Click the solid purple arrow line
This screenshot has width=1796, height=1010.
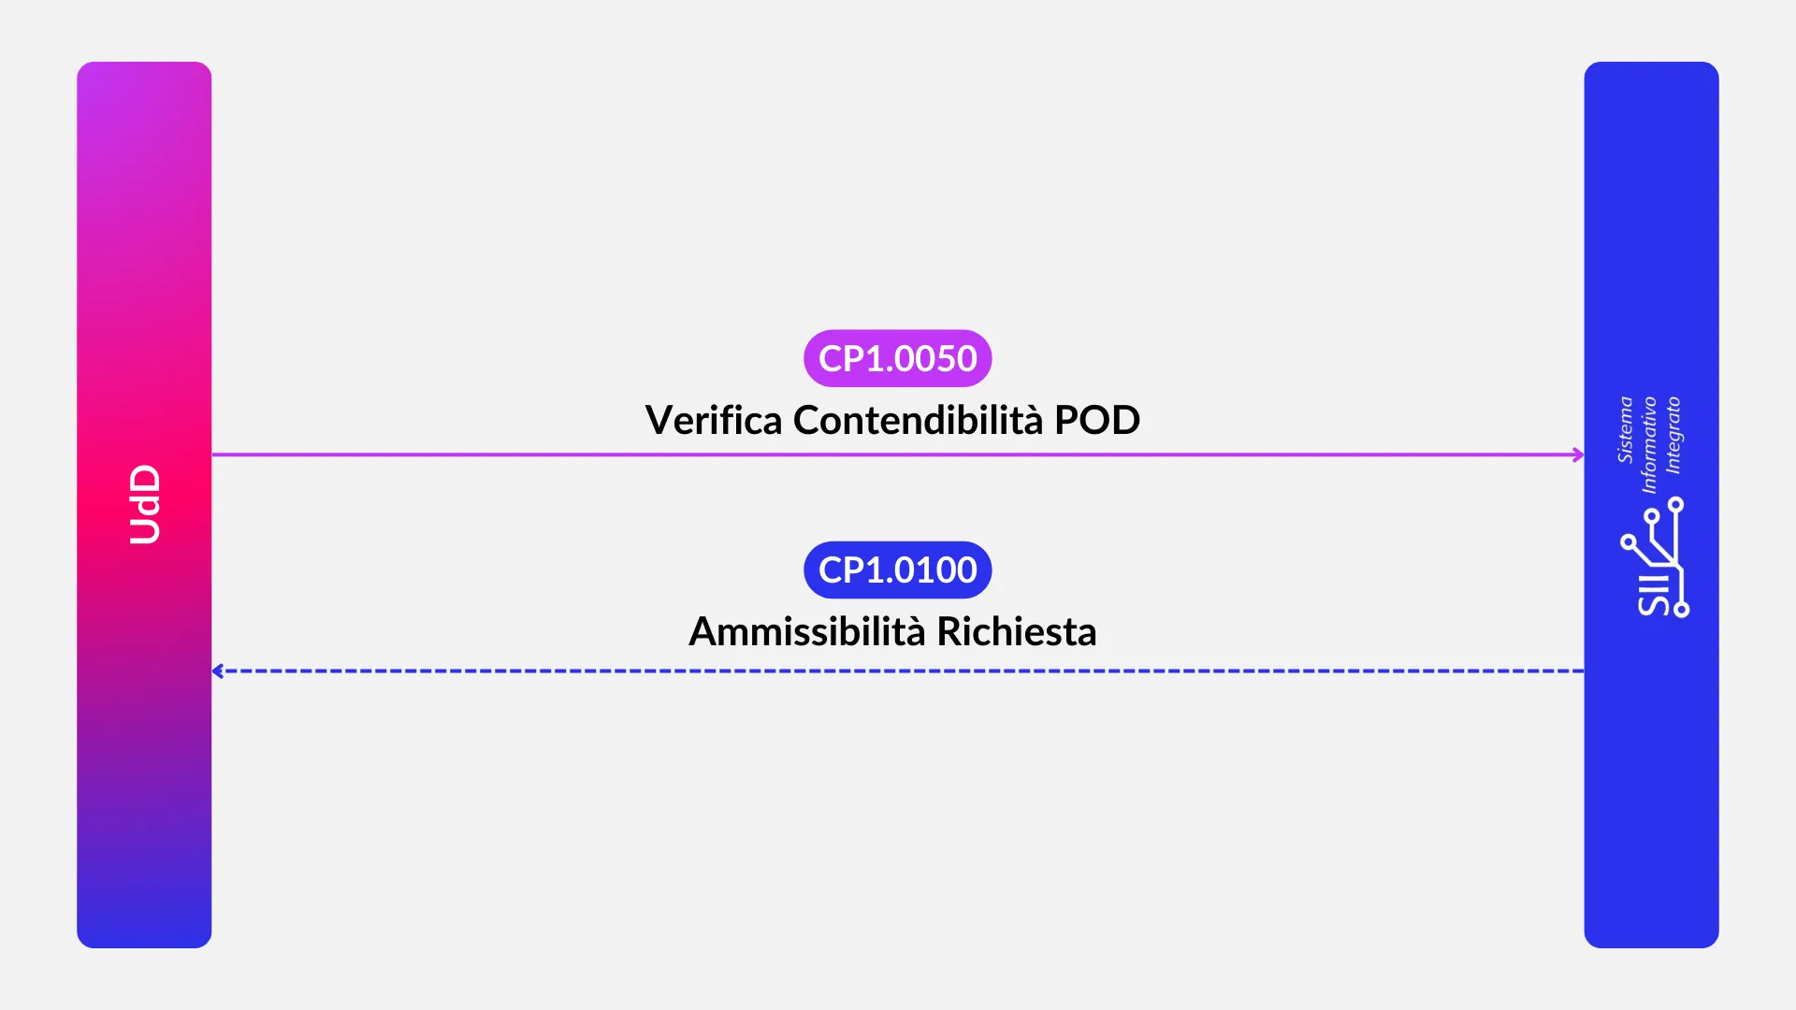pos(655,454)
